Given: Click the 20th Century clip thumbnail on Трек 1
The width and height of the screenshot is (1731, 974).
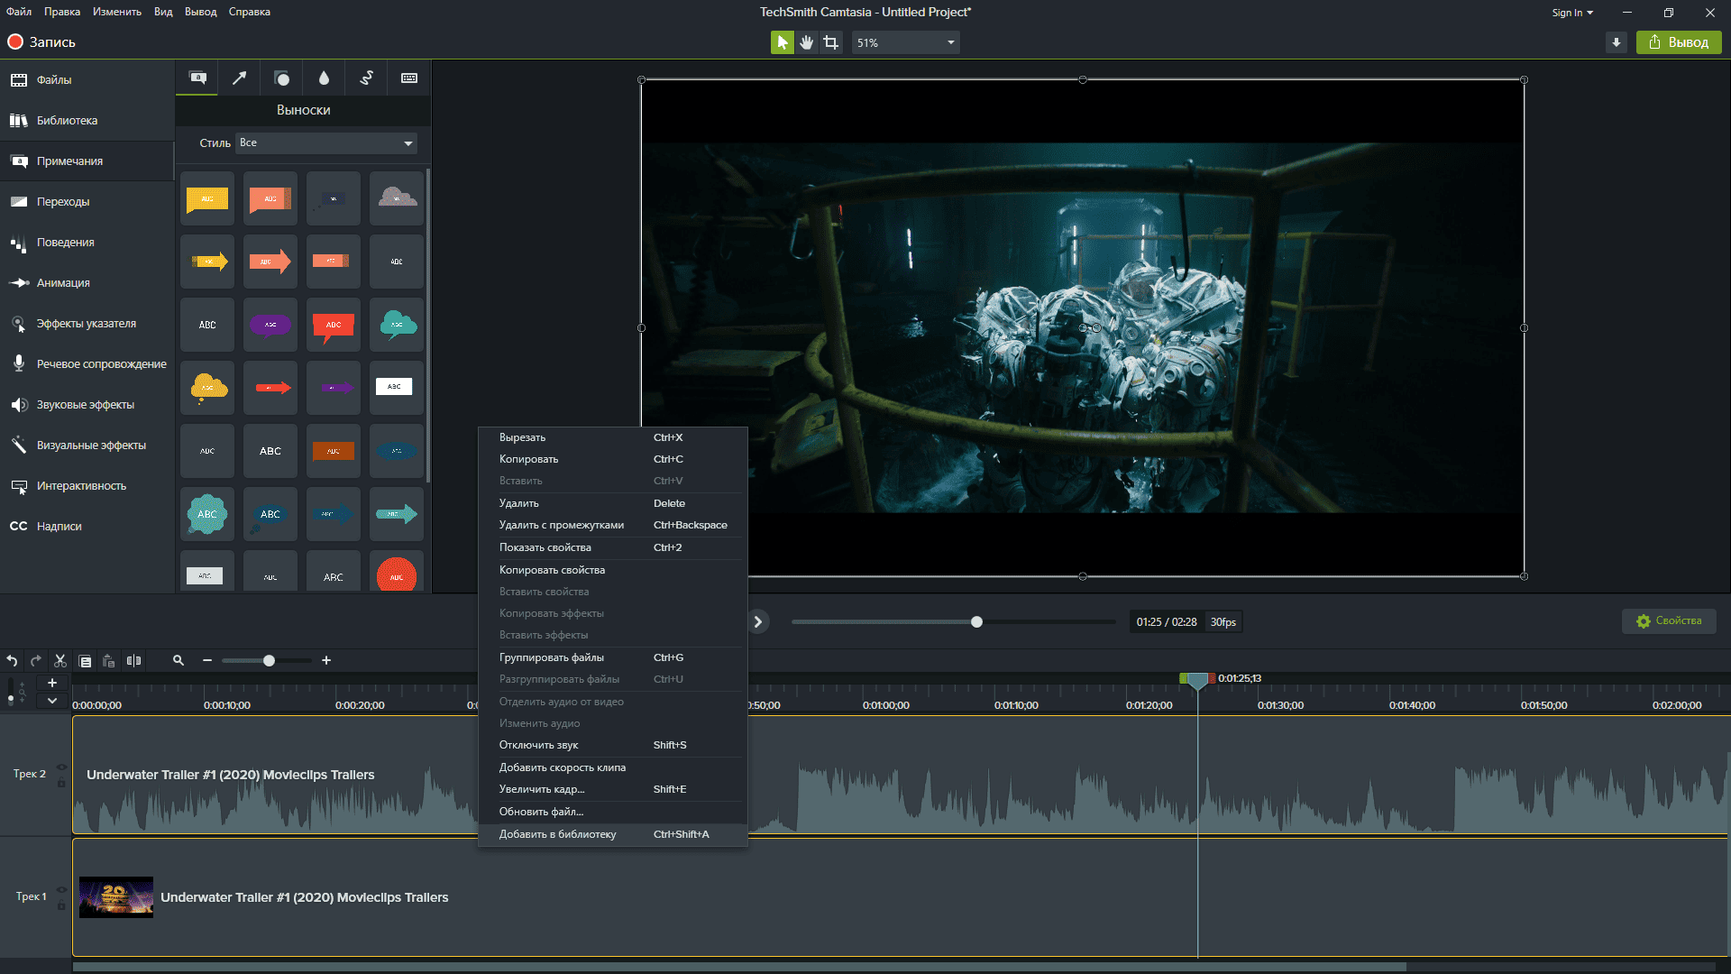Looking at the screenshot, I should 116,897.
